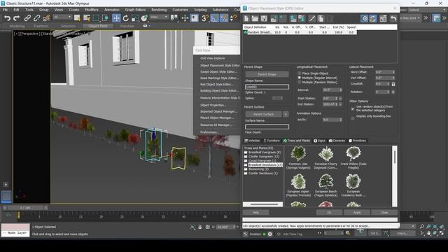Click the timeline frame slider handle

click(x=25, y=208)
